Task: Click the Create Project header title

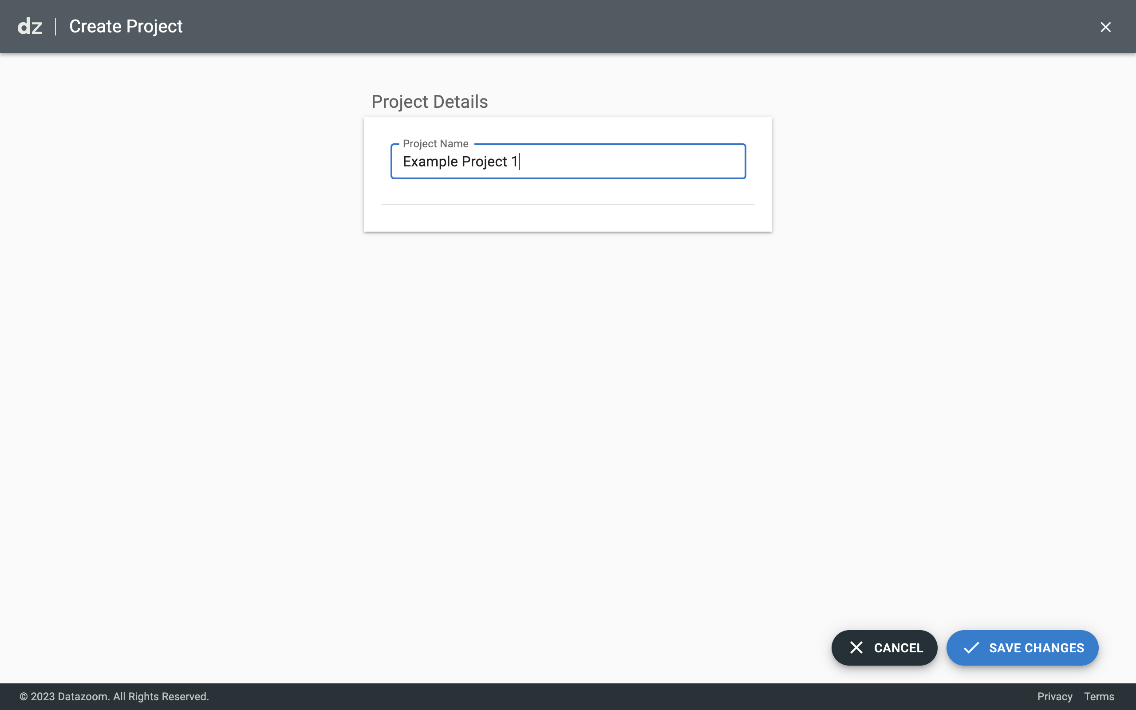Action: 126,27
